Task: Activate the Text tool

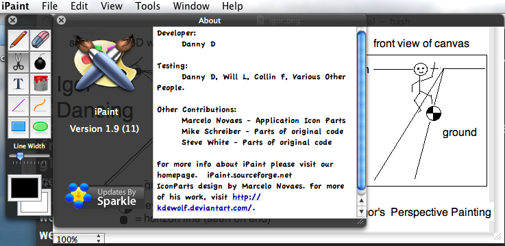Action: click(x=19, y=84)
